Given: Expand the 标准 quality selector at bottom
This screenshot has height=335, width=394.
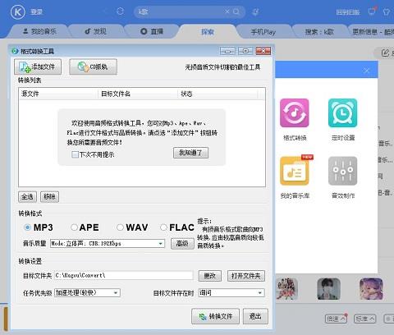Looking at the screenshot, I should click(364, 319).
